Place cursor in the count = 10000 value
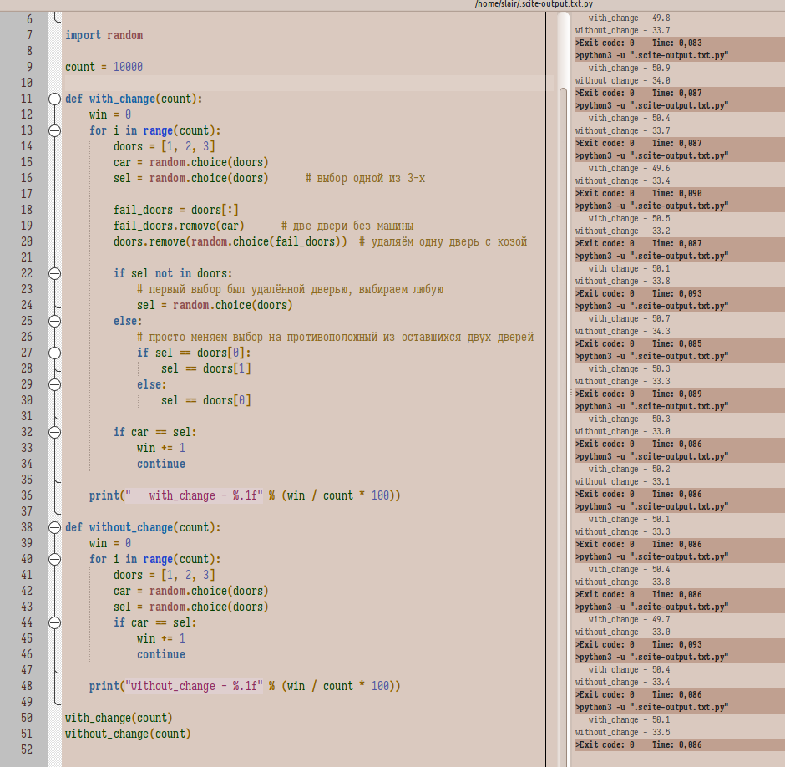This screenshot has width=785, height=767. click(x=128, y=67)
